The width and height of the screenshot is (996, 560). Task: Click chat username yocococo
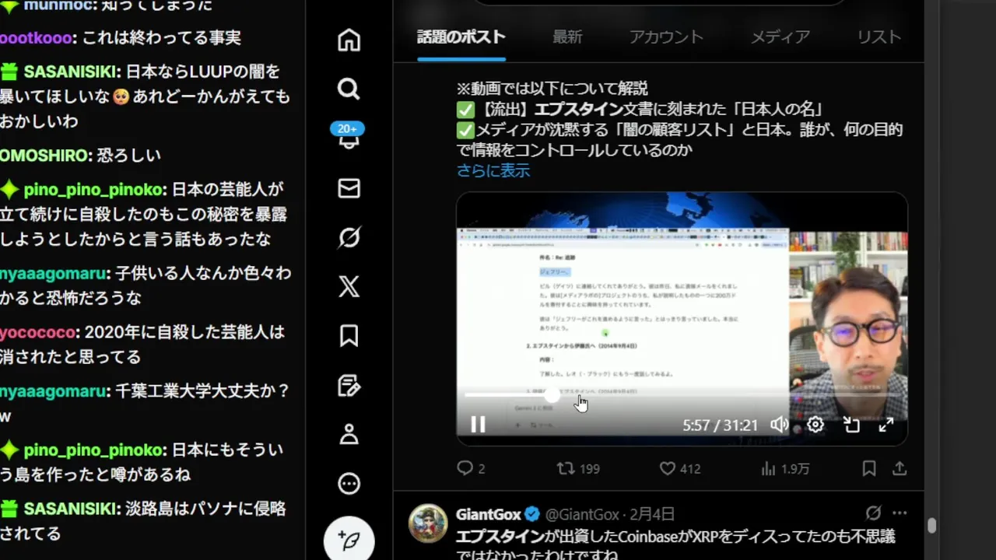pyautogui.click(x=39, y=332)
